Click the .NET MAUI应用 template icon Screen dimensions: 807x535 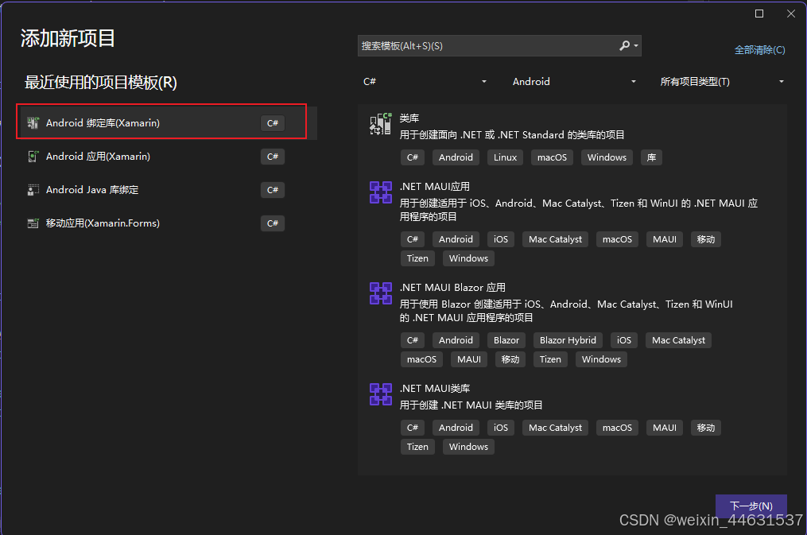pos(381,192)
